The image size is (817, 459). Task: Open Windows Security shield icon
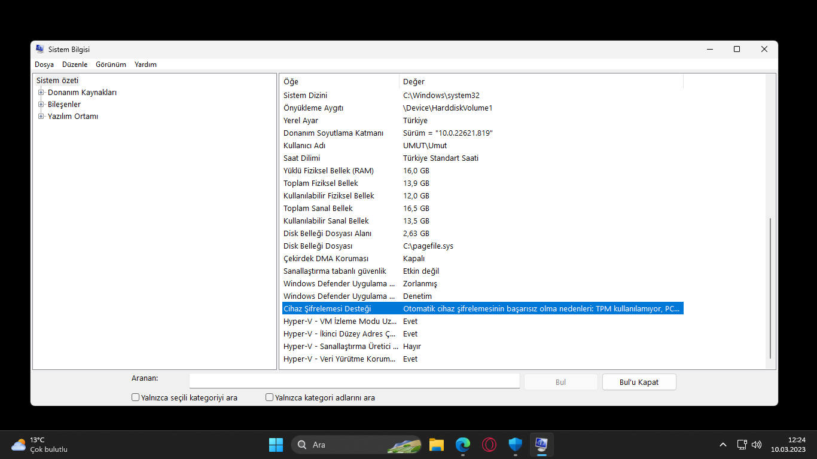[516, 445]
